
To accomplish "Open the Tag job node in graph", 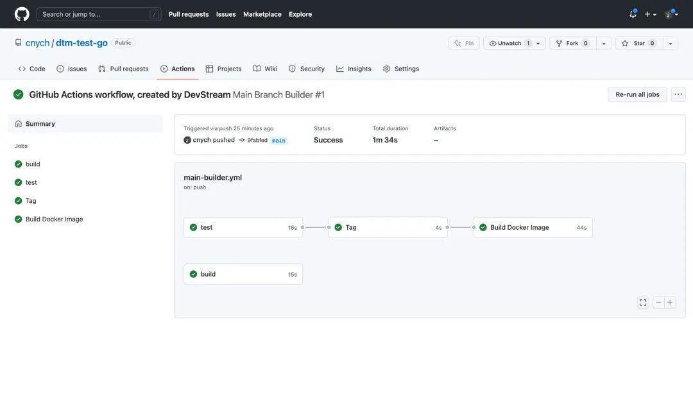I will coord(388,228).
